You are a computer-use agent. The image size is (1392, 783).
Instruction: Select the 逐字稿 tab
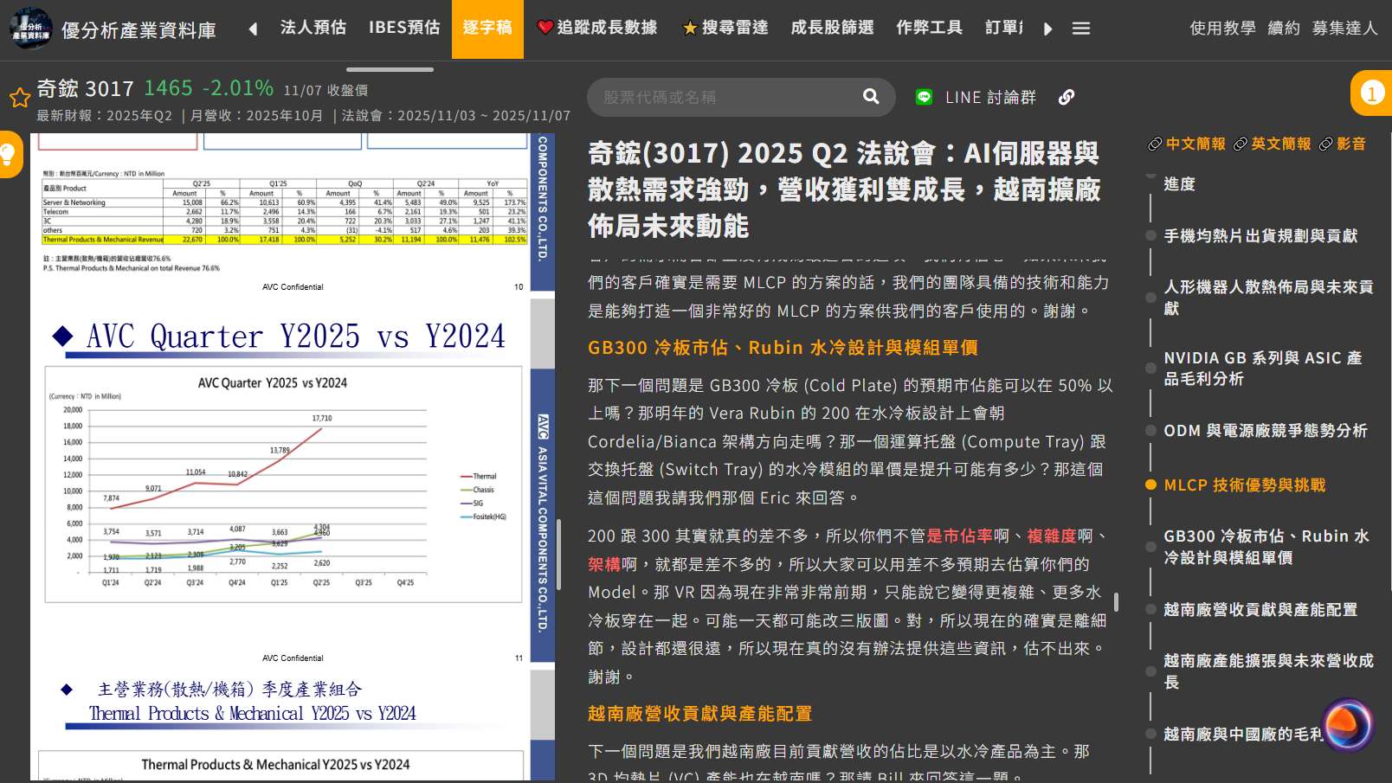click(487, 29)
